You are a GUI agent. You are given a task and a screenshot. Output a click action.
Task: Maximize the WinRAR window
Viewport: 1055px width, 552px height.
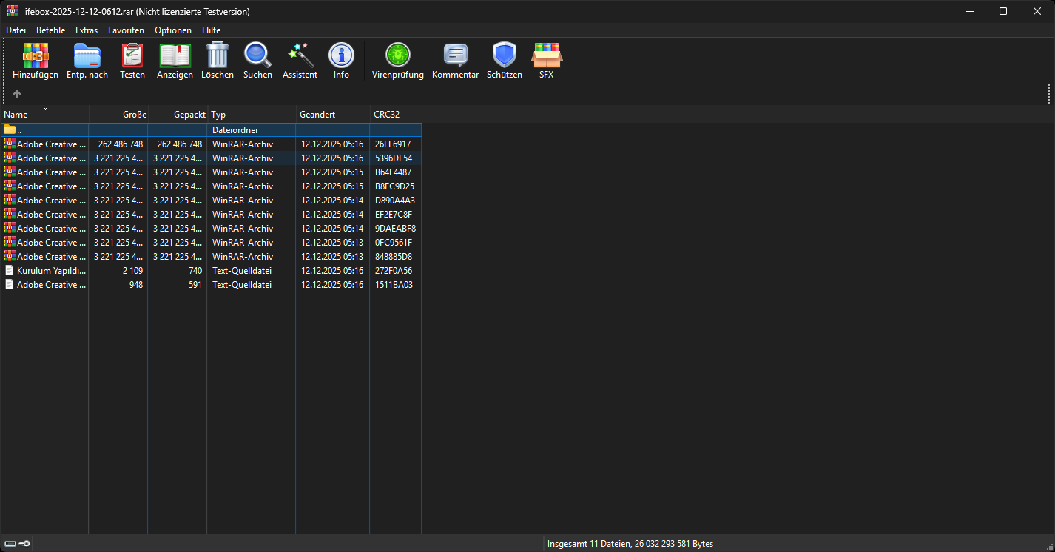(x=1003, y=11)
